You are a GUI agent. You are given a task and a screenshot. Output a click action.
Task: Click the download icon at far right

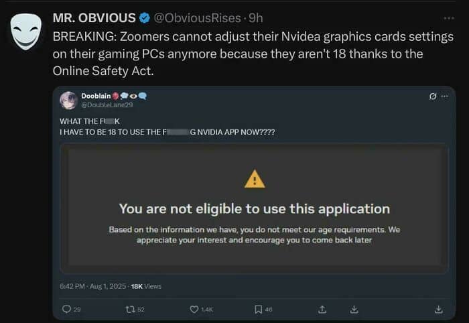tap(439, 309)
